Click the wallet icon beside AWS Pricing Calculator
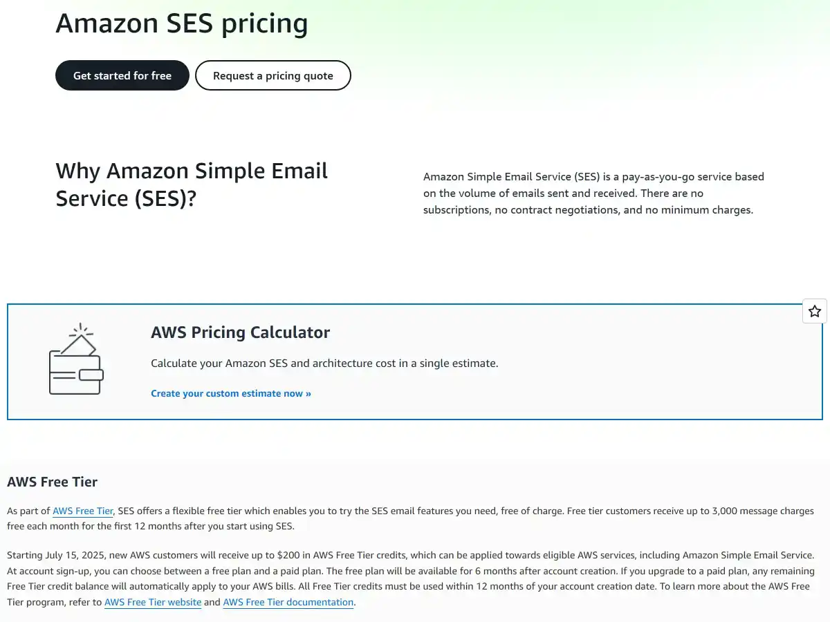 coord(76,359)
